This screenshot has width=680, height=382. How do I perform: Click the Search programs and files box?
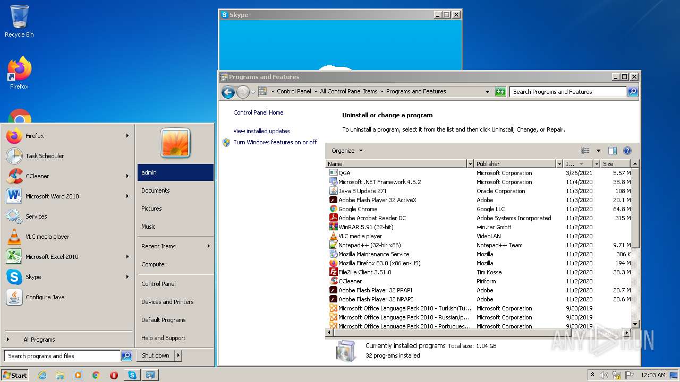tap(62, 356)
